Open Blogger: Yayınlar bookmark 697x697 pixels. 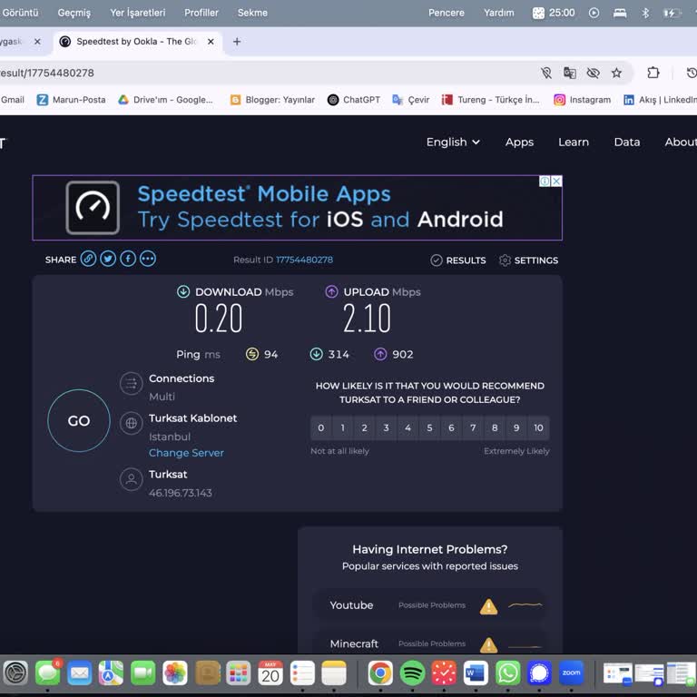(x=272, y=100)
